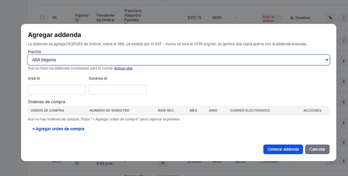Image resolution: width=348 pixels, height=176 pixels.
Task: Click the CORREO ELECTRONICO column header
Action: pos(250,110)
